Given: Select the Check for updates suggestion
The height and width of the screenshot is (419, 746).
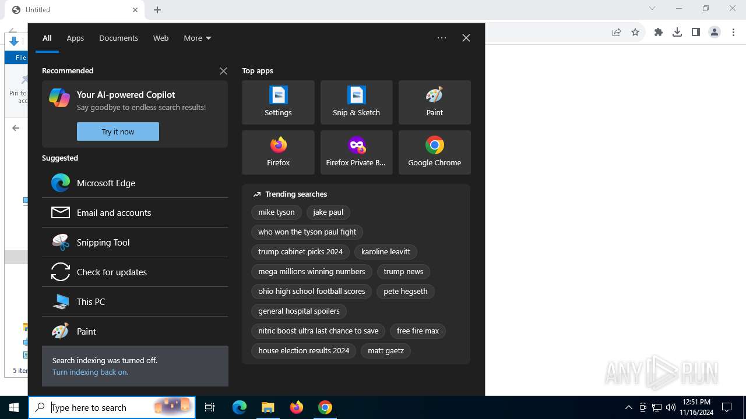Looking at the screenshot, I should (135, 272).
